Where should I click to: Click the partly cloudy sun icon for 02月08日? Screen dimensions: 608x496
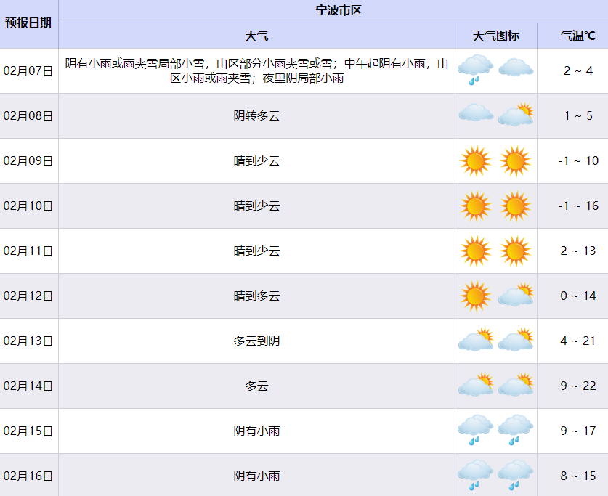click(516, 115)
